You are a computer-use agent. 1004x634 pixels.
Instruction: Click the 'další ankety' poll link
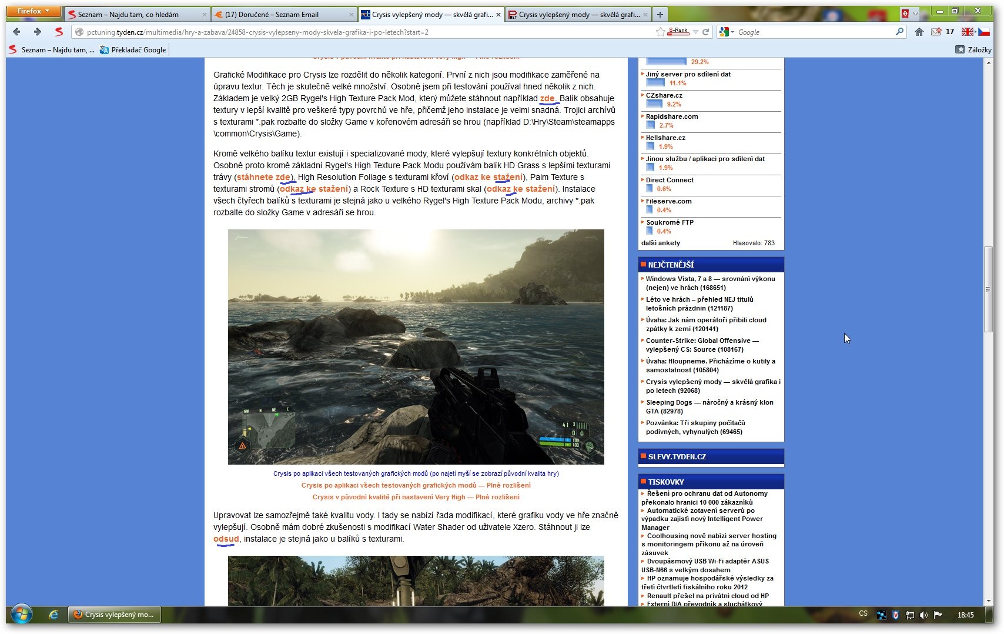pyautogui.click(x=661, y=243)
